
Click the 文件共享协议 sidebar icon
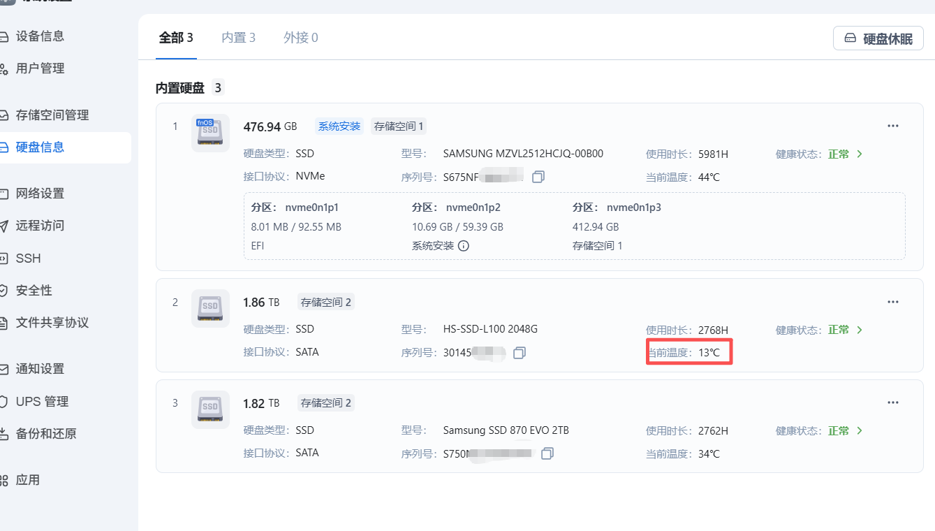pyautogui.click(x=3, y=323)
